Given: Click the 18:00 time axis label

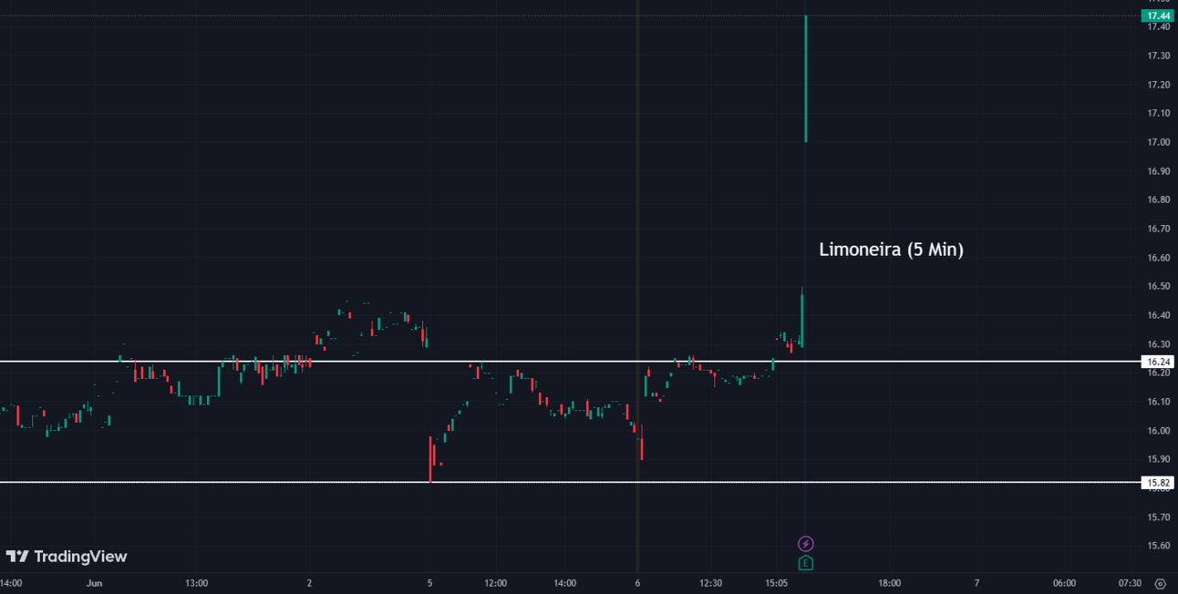Looking at the screenshot, I should click(x=890, y=583).
